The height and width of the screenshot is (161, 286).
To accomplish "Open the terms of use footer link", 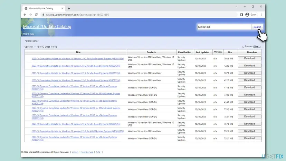I will (87, 152).
